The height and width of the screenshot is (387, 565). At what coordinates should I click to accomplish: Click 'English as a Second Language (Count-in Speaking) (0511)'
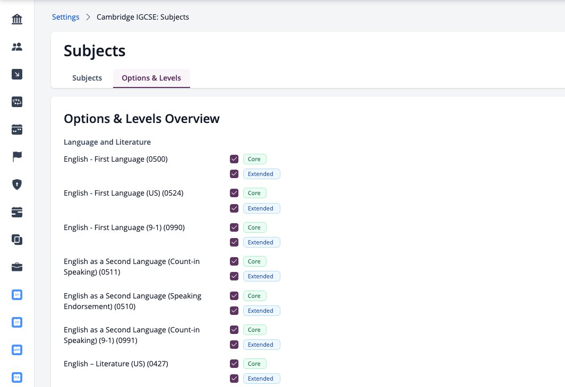(132, 267)
